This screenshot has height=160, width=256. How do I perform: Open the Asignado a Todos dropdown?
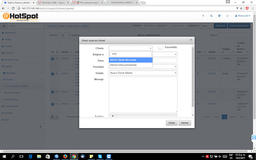(207, 26)
